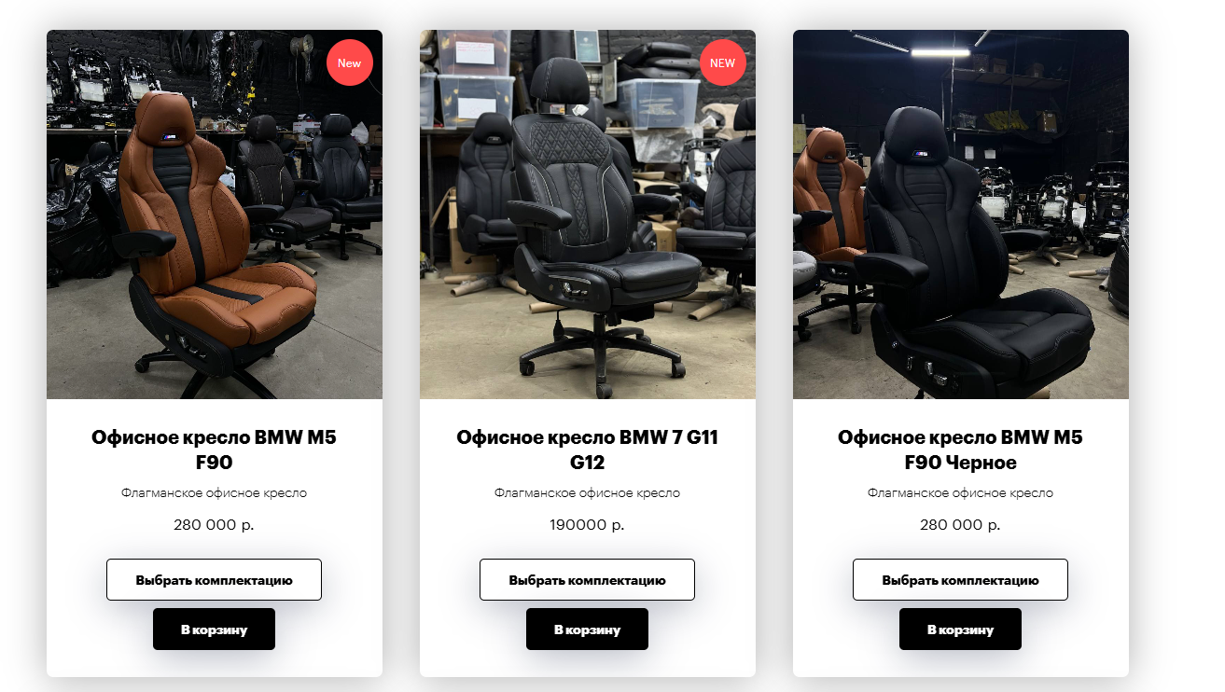
Task: Click the 190000 р. price of BMW 7 chair
Action: [588, 525]
